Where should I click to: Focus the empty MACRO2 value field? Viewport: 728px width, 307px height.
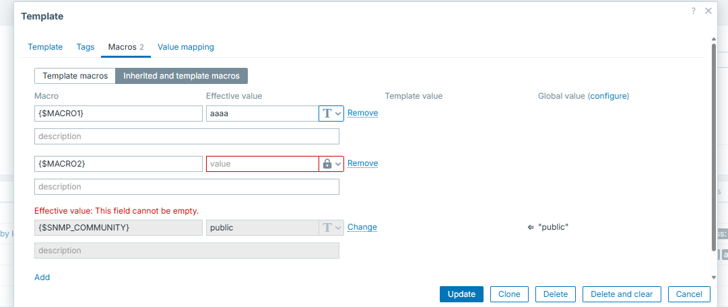(262, 164)
